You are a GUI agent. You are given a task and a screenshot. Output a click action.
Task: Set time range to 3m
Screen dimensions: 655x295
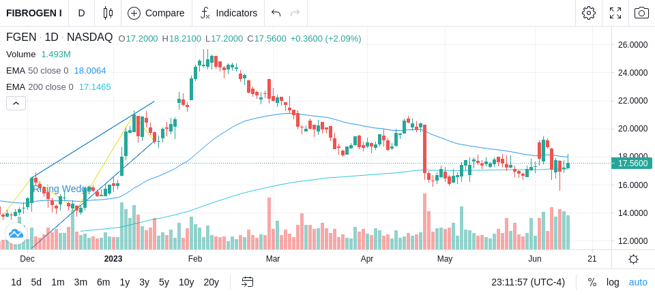[x=81, y=282]
